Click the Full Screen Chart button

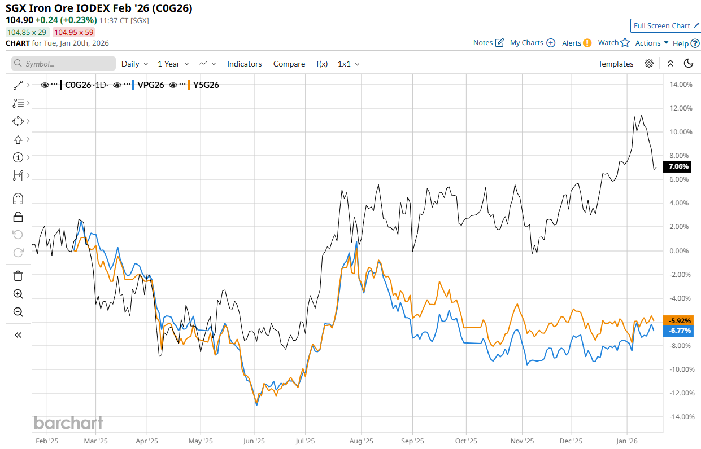tap(666, 25)
